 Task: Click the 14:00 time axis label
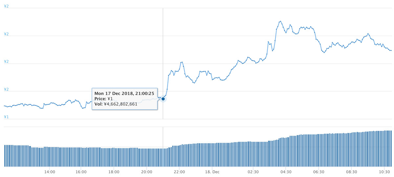tap(49, 172)
